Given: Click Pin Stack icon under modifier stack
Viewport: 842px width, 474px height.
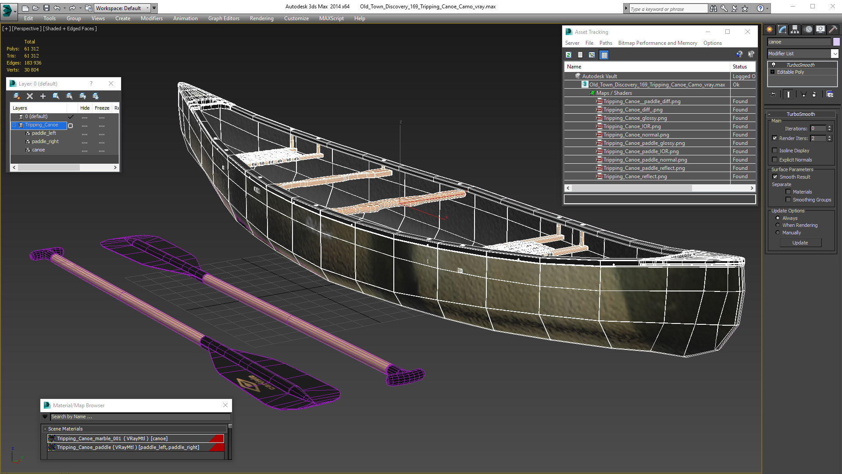Looking at the screenshot, I should (773, 94).
